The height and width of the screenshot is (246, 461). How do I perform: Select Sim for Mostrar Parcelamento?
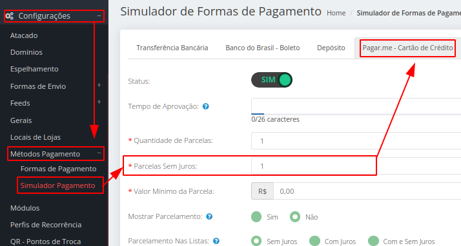pyautogui.click(x=256, y=217)
